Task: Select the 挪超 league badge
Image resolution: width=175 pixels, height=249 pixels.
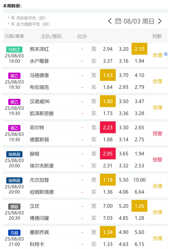Action: [14, 207]
